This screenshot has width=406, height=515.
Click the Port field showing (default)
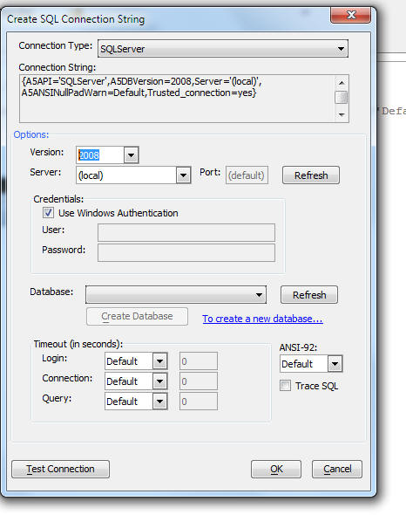click(x=247, y=175)
